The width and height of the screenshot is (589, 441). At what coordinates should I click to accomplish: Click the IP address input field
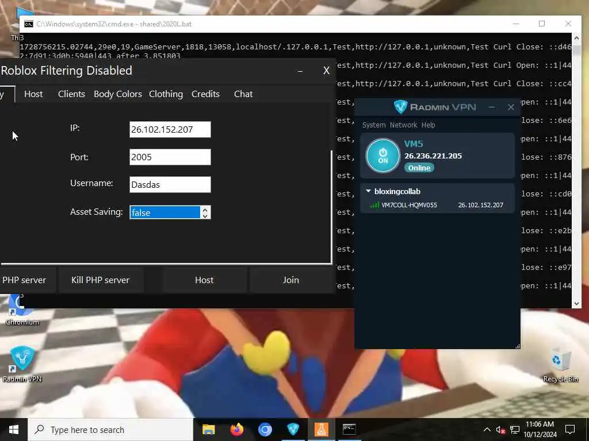(x=170, y=129)
